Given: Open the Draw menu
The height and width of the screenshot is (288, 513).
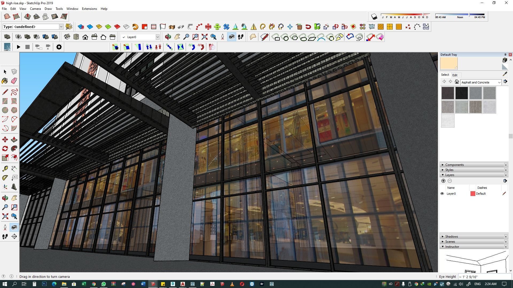Looking at the screenshot, I should tap(48, 9).
